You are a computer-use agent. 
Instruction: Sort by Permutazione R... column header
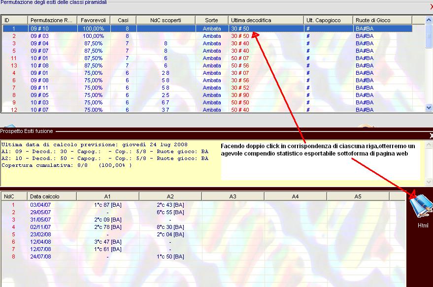coord(52,20)
